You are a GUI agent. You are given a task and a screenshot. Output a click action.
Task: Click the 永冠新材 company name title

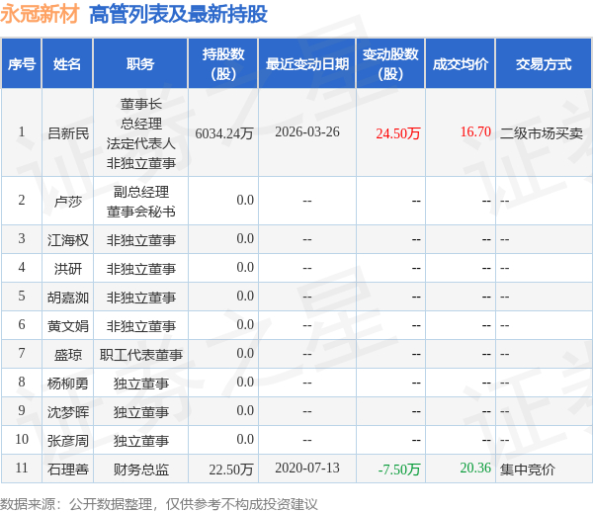point(40,14)
